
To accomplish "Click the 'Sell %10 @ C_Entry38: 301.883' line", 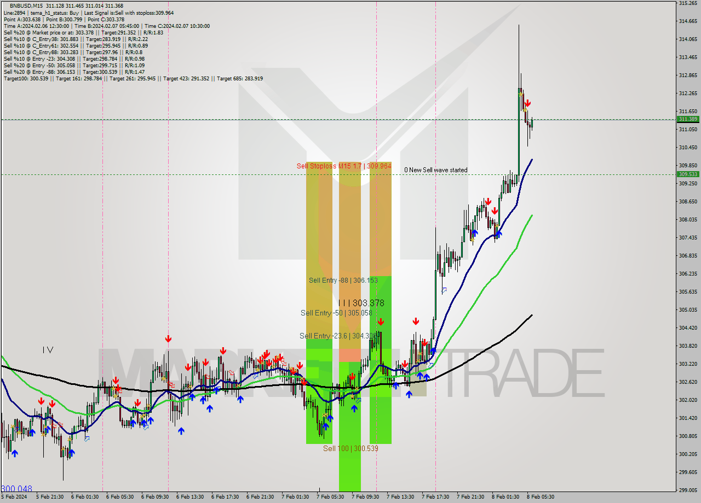I will 76,39.
